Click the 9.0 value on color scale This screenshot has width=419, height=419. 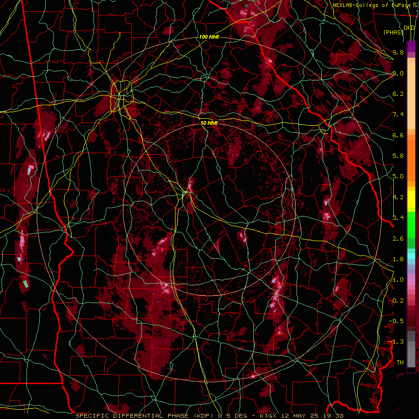tap(398, 73)
